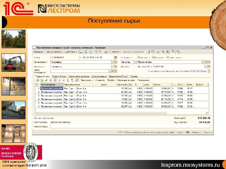Click the green pencil edit row icon
This screenshot has height=169, width=226.
46,80
